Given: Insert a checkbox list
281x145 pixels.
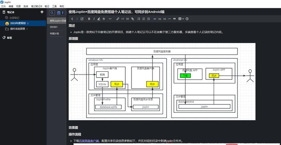Looking at the screenshot, I should click(x=148, y=19).
